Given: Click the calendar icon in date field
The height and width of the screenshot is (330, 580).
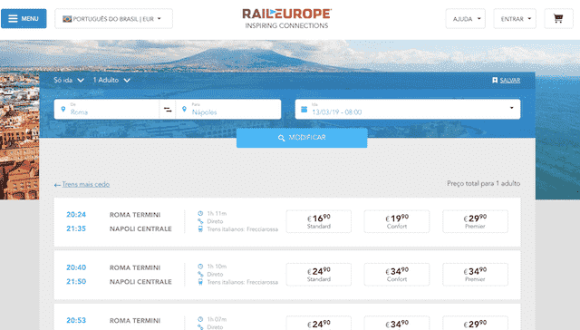Looking at the screenshot, I should click(304, 109).
